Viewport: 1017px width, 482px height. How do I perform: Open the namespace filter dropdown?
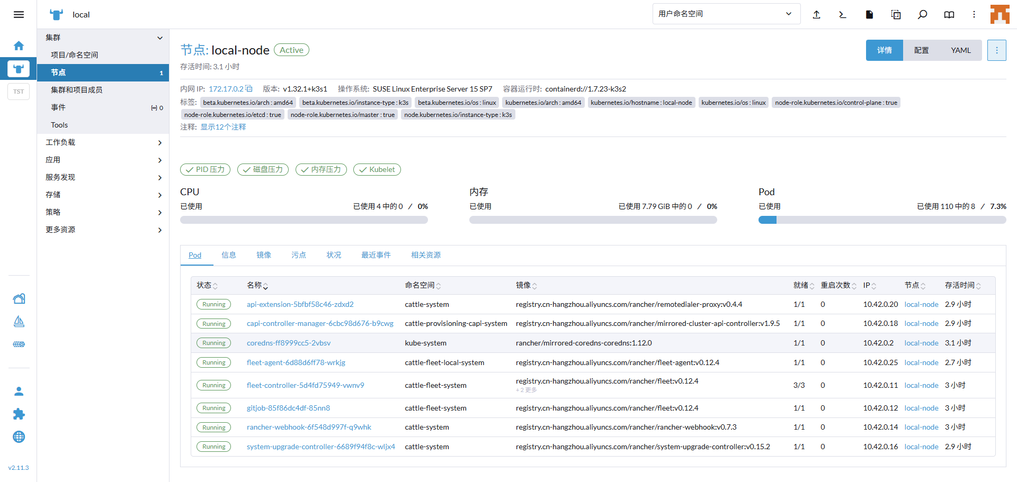726,14
